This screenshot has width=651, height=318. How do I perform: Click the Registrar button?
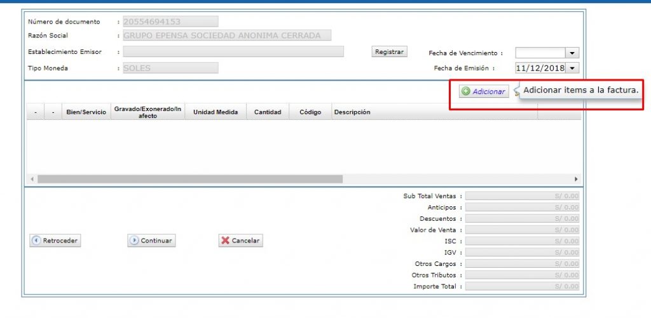click(x=389, y=52)
